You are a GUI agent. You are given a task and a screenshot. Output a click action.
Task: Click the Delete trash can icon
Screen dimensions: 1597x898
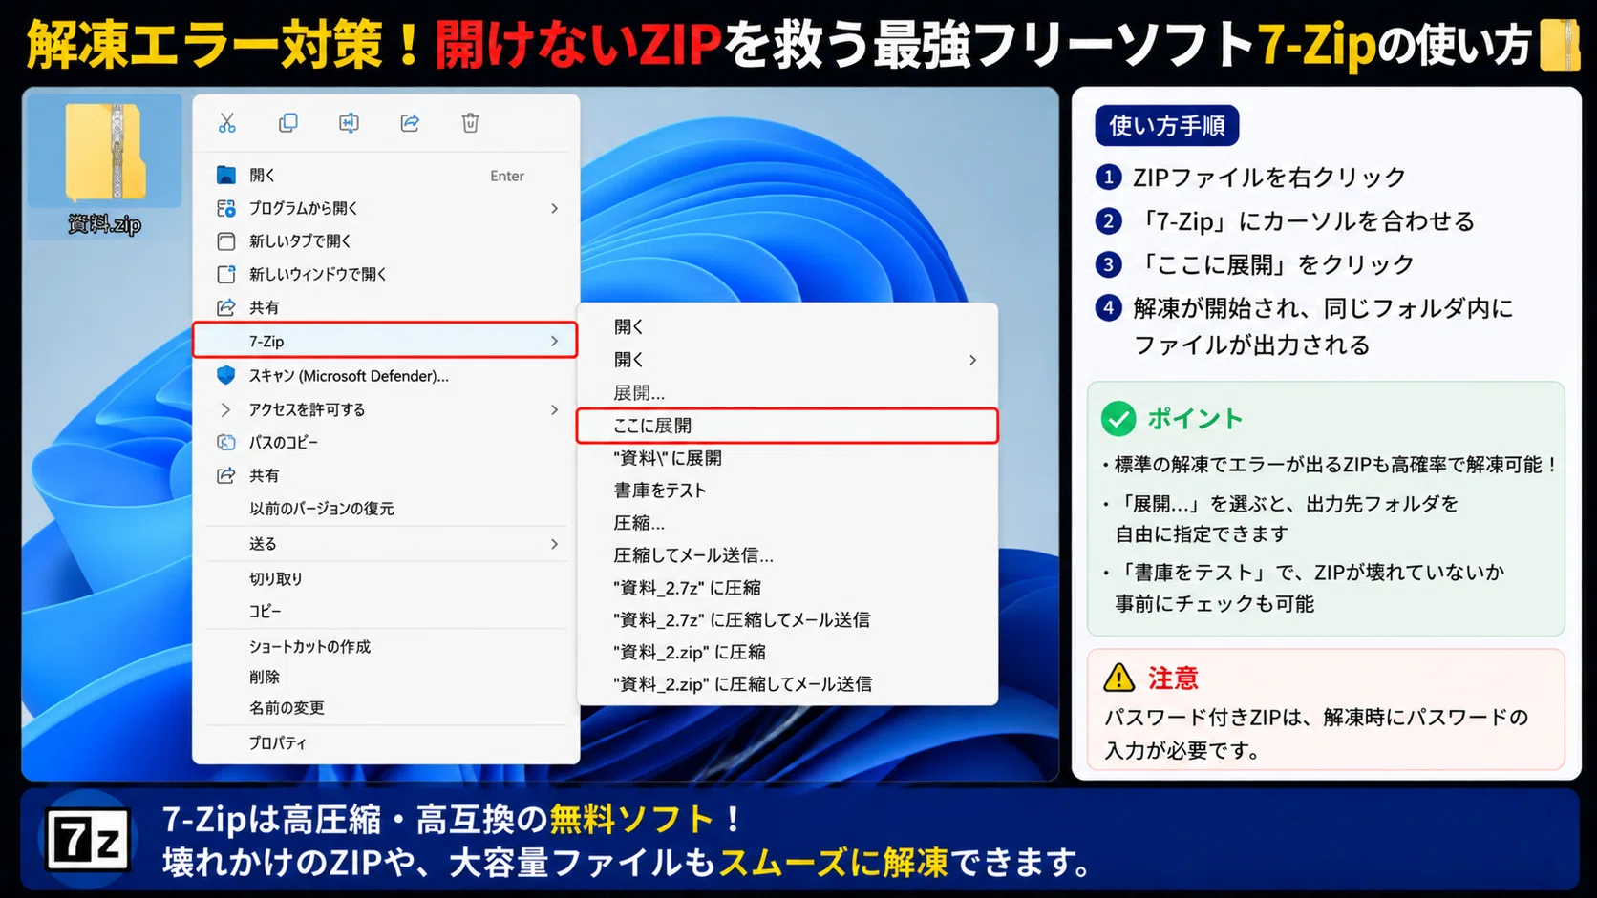pos(470,123)
